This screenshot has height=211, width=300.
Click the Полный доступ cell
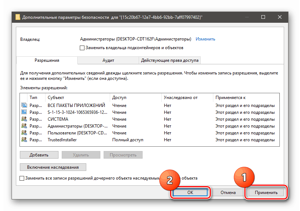[x=127, y=140]
